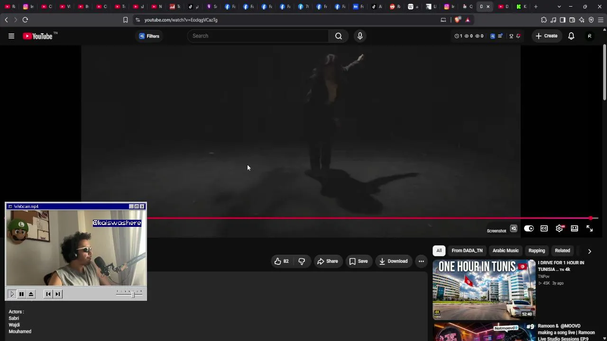Bookmark this page in the address bar
The image size is (607, 341).
point(125,20)
